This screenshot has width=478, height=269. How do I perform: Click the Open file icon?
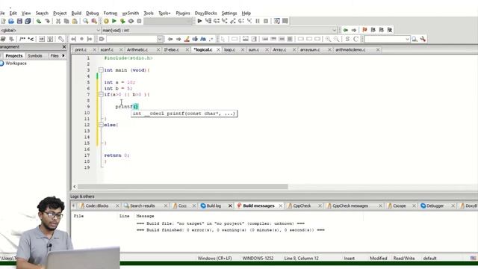(11, 21)
